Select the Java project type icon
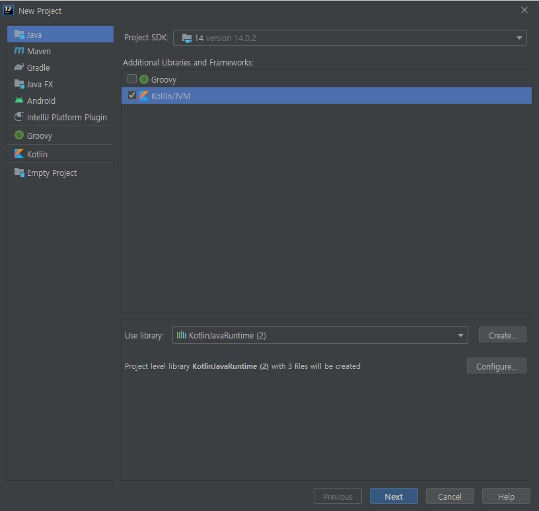The image size is (539, 511). tap(19, 34)
